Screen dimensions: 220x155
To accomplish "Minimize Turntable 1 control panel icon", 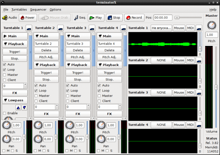I will (x=29, y=28).
